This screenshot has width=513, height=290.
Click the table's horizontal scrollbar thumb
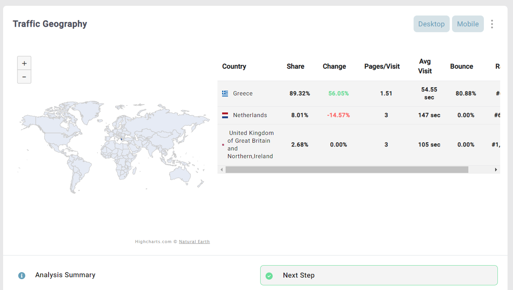point(346,169)
